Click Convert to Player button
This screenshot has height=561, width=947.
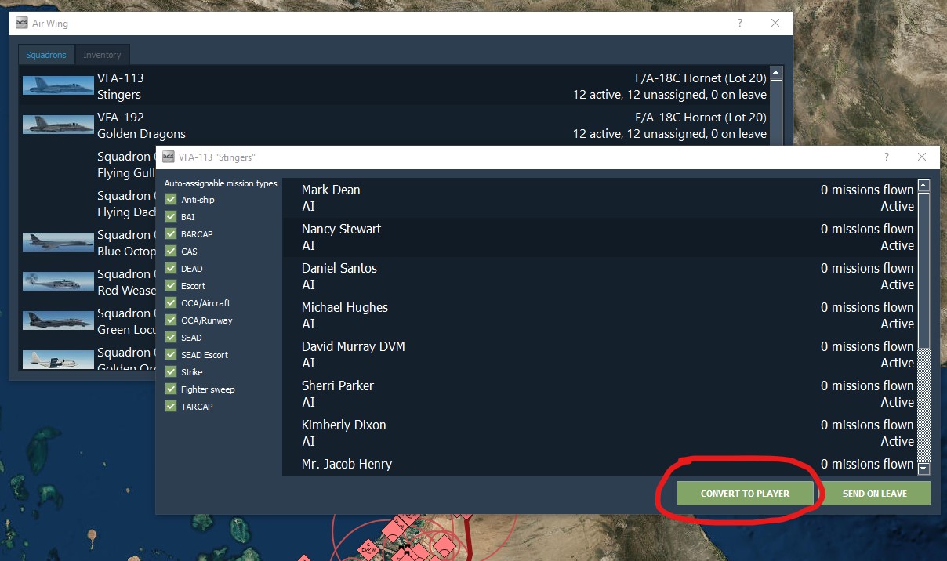point(745,494)
